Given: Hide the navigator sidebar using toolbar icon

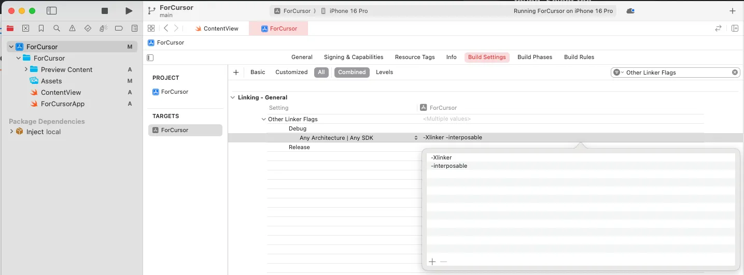Looking at the screenshot, I should (51, 11).
